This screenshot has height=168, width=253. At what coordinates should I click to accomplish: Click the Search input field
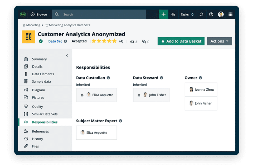tap(99, 14)
